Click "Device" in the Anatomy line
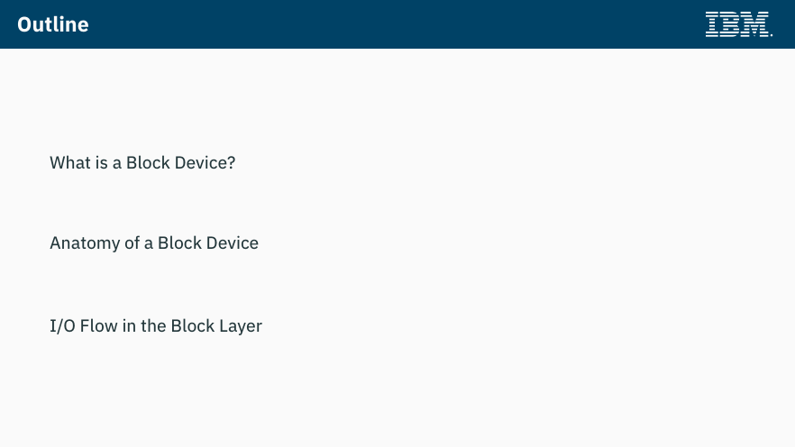This screenshot has width=795, height=448. click(233, 243)
